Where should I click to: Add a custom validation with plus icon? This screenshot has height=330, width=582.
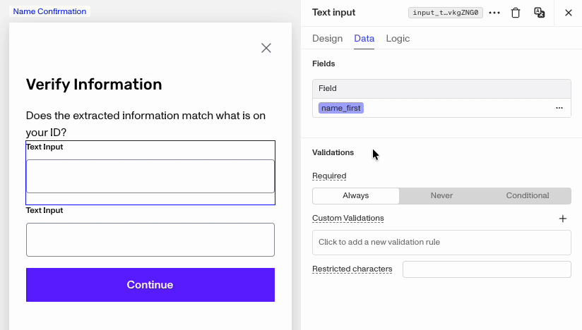[x=563, y=219]
